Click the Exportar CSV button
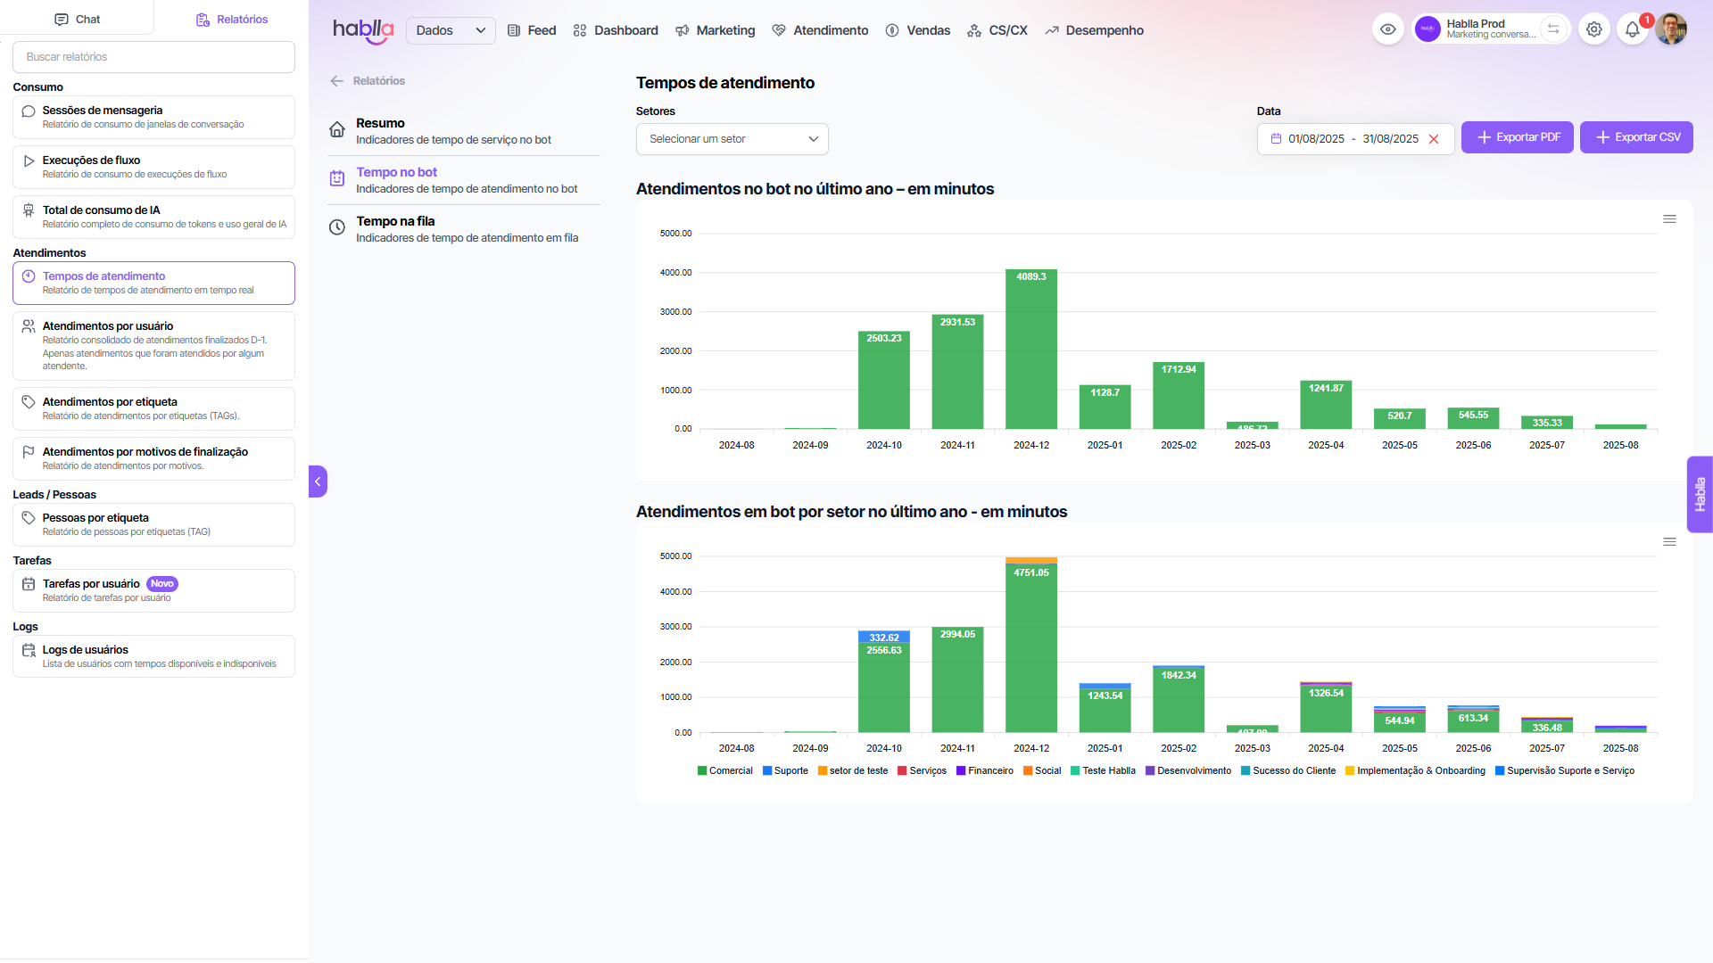This screenshot has width=1713, height=963. pyautogui.click(x=1636, y=137)
